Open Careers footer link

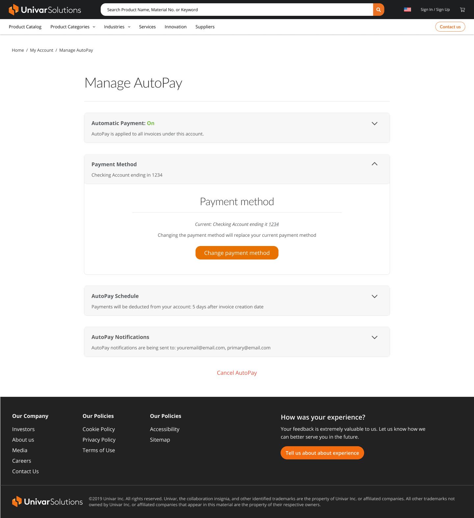22,461
